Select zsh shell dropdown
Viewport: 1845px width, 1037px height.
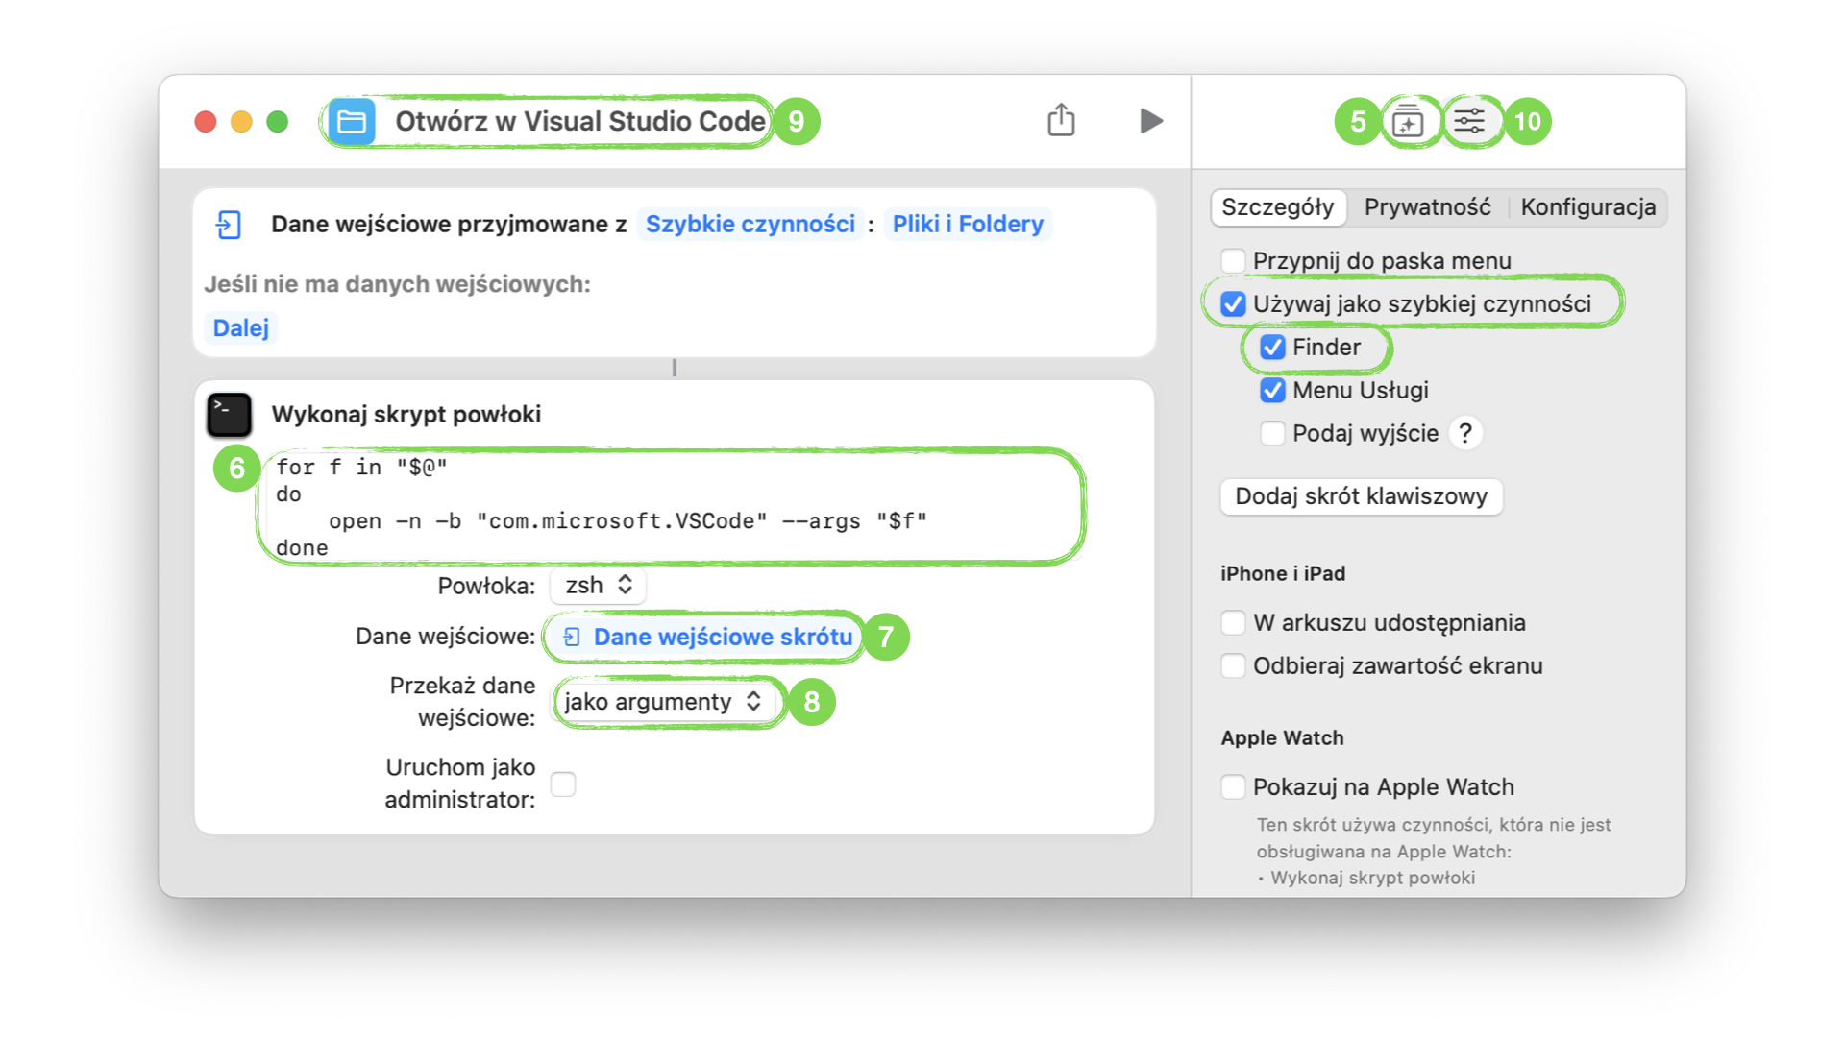pos(596,584)
